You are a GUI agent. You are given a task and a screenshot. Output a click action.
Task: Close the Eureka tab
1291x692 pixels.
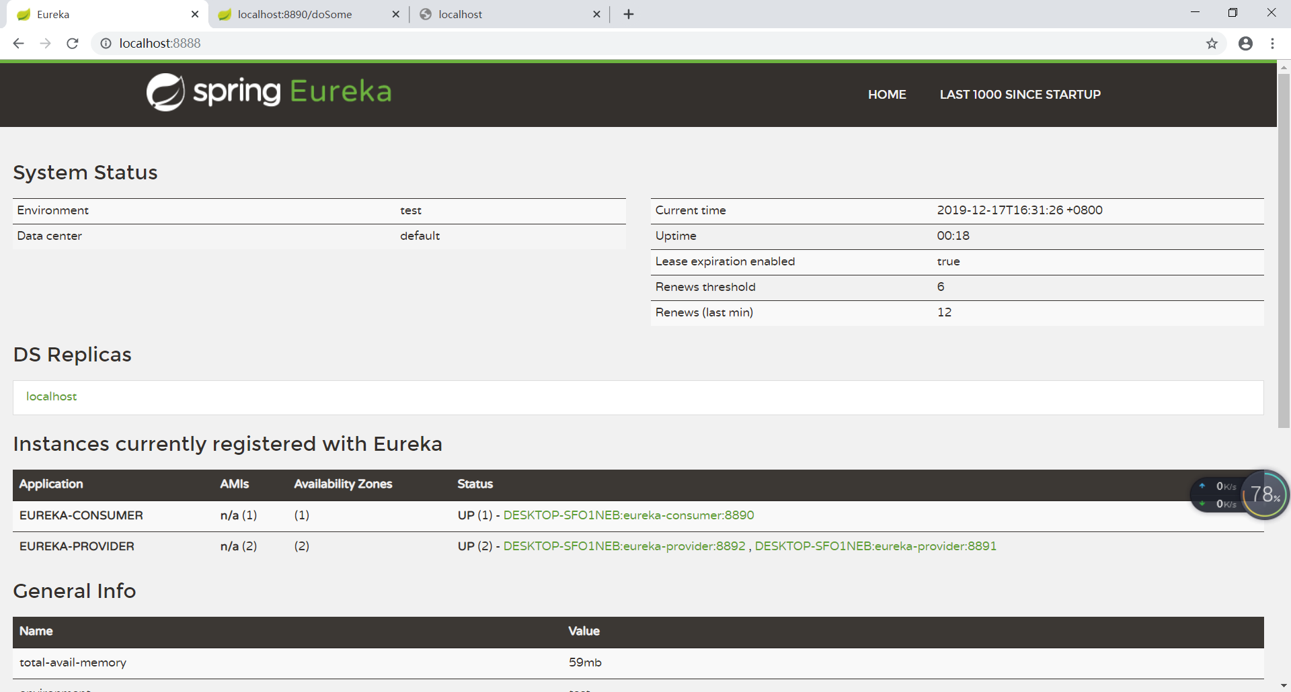coord(195,14)
